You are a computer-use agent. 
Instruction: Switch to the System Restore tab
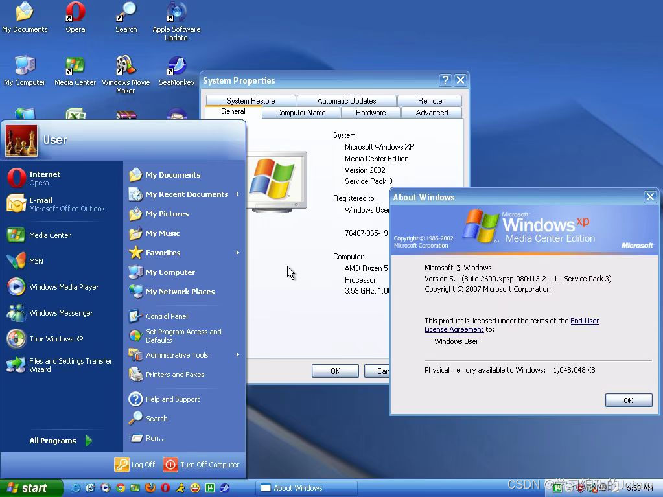[251, 100]
